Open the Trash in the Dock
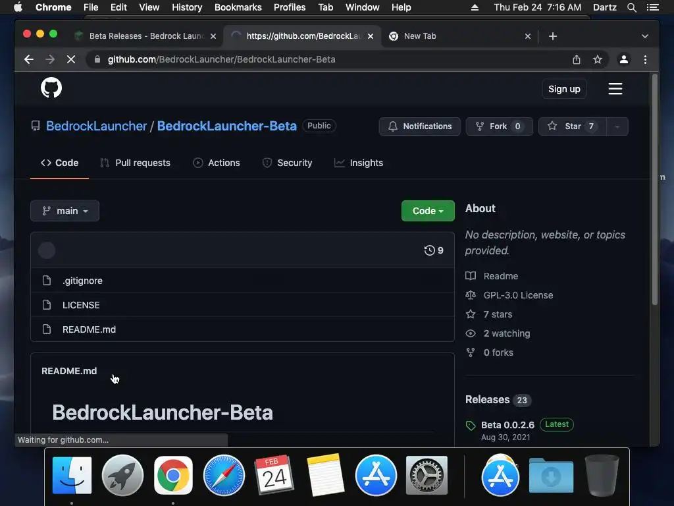Screen dimensions: 674x506 [x=602, y=475]
